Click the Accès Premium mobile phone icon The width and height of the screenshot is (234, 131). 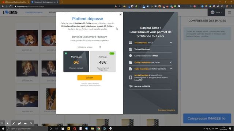click(x=131, y=78)
